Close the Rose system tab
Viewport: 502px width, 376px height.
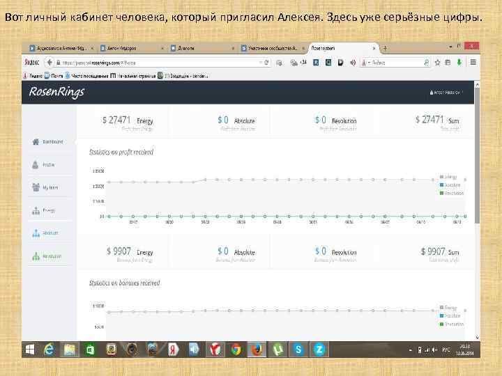tap(374, 48)
